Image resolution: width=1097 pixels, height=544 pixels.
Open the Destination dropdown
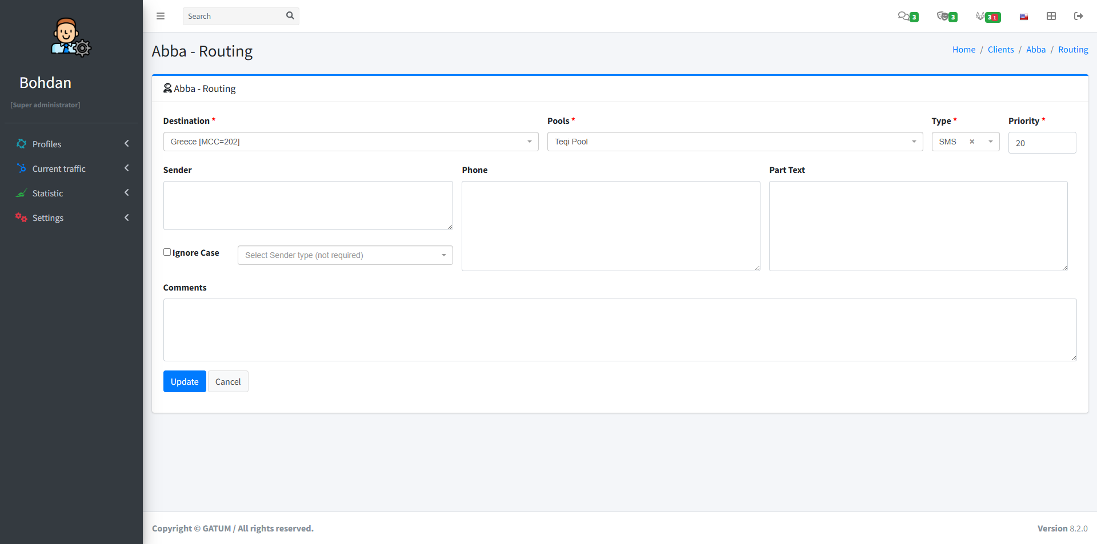coord(350,142)
